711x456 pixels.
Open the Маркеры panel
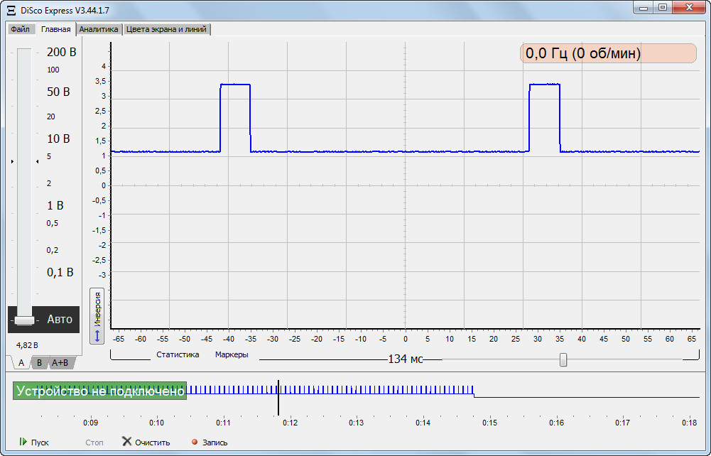(232, 354)
